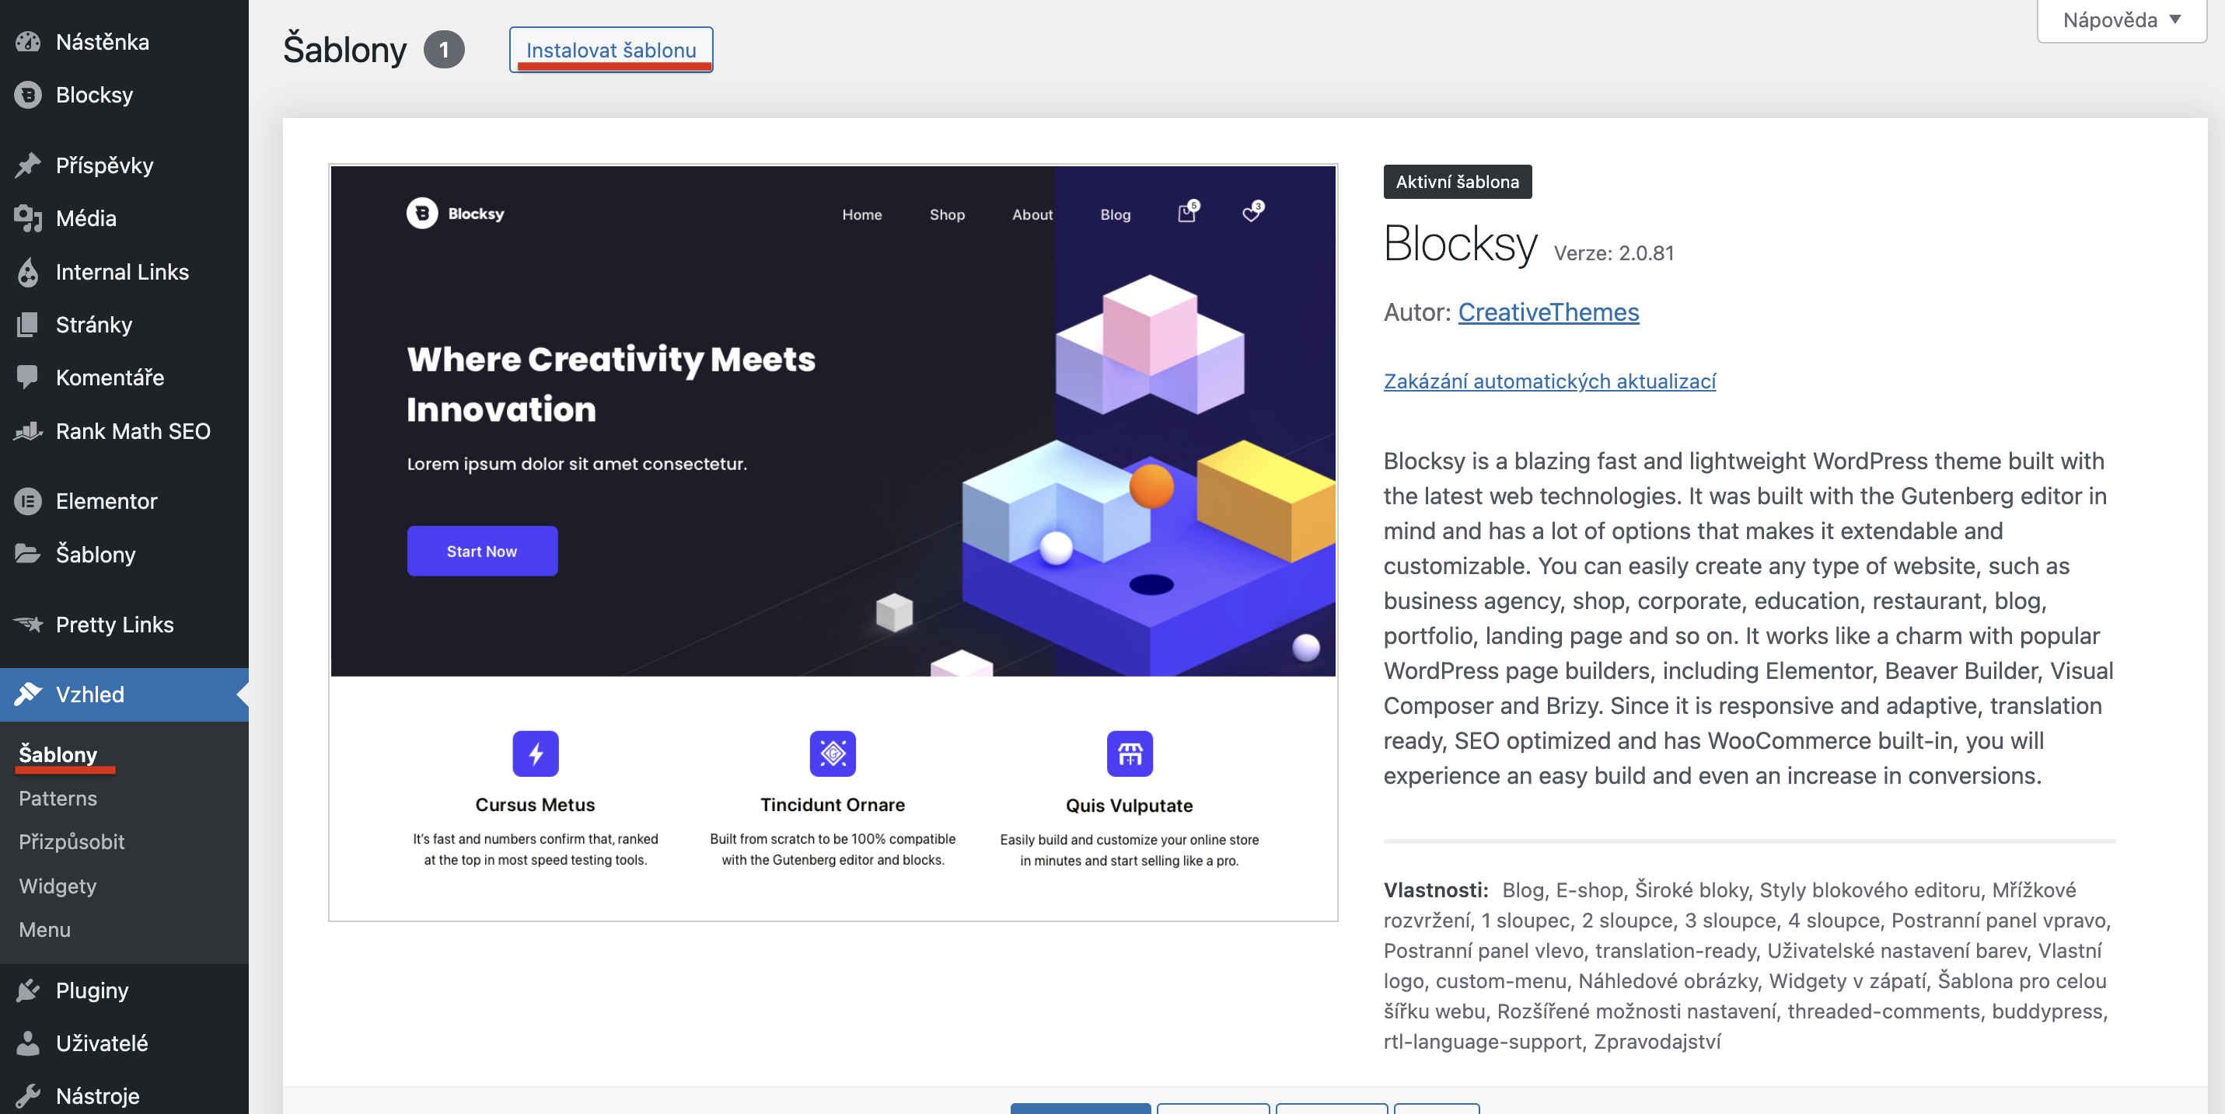Select the Vzhled menu item
The height and width of the screenshot is (1114, 2225).
pyautogui.click(x=124, y=695)
